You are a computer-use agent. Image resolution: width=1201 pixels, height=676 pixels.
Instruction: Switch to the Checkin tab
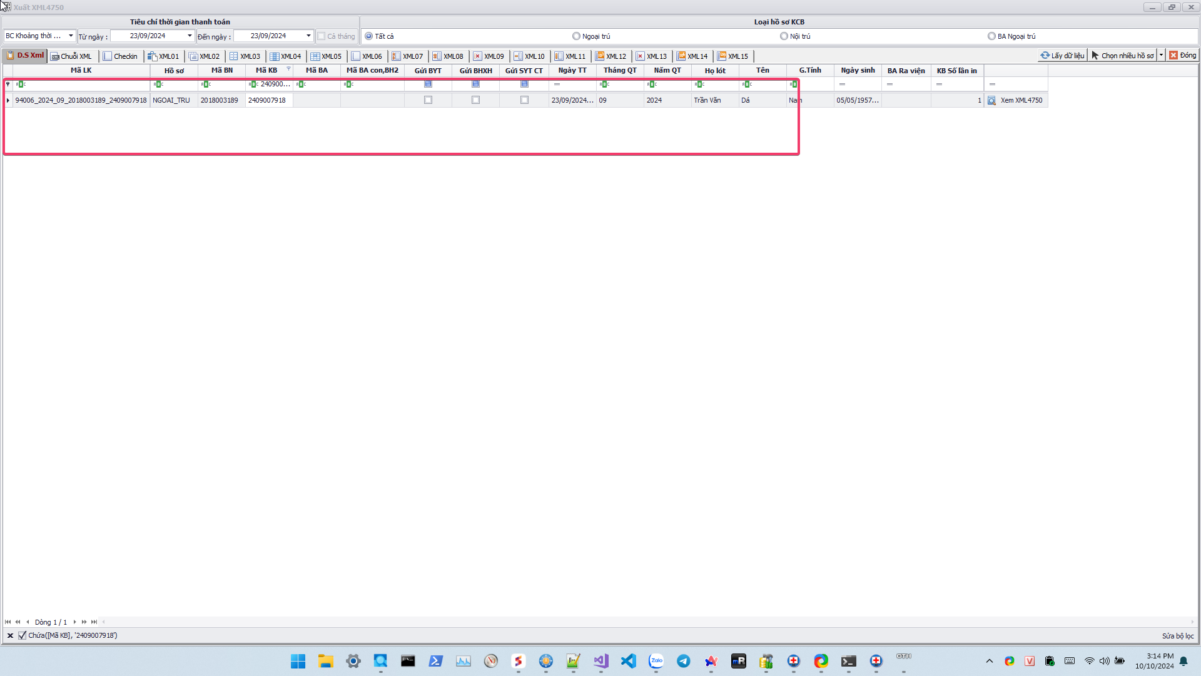point(121,56)
